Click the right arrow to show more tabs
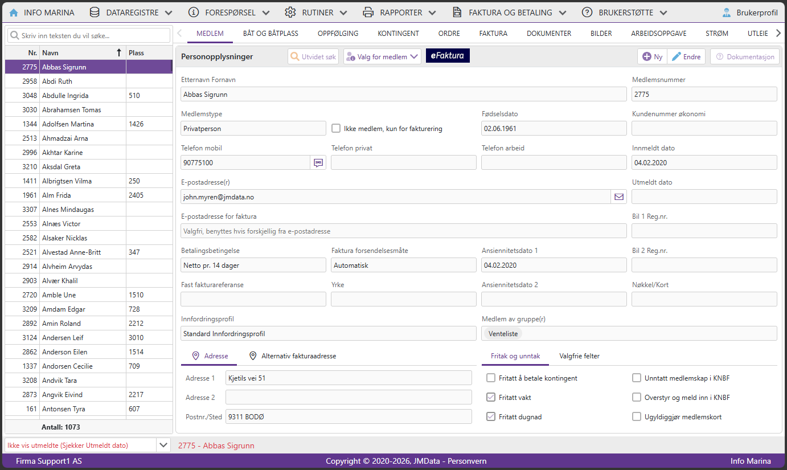Image resolution: width=787 pixels, height=470 pixels. (x=778, y=33)
